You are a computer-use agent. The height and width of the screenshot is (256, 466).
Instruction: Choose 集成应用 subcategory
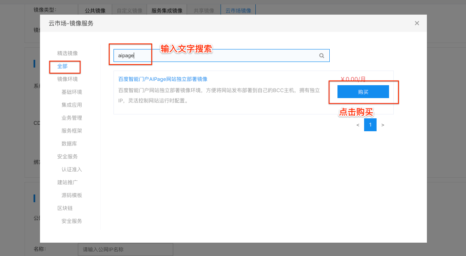72,105
